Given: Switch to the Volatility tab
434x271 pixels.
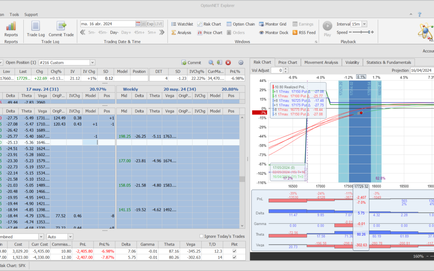Looking at the screenshot, I should tap(352, 62).
